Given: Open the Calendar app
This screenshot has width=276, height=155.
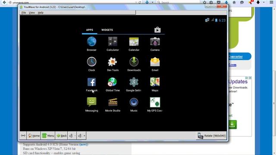Looking at the screenshot, I should (x=134, y=44).
